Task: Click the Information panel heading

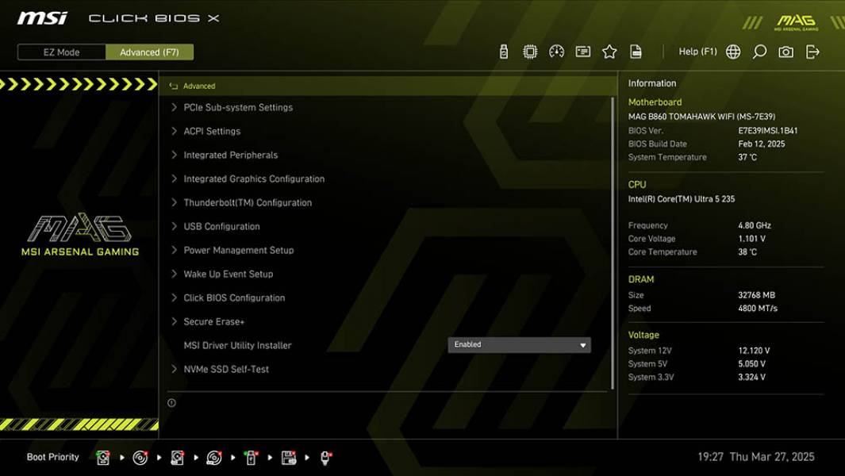Action: [652, 83]
